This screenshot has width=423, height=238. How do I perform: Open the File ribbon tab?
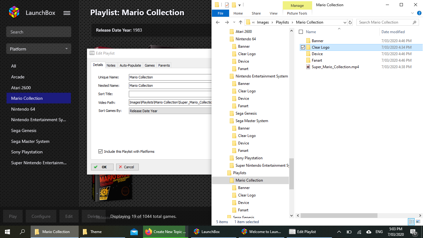click(220, 13)
